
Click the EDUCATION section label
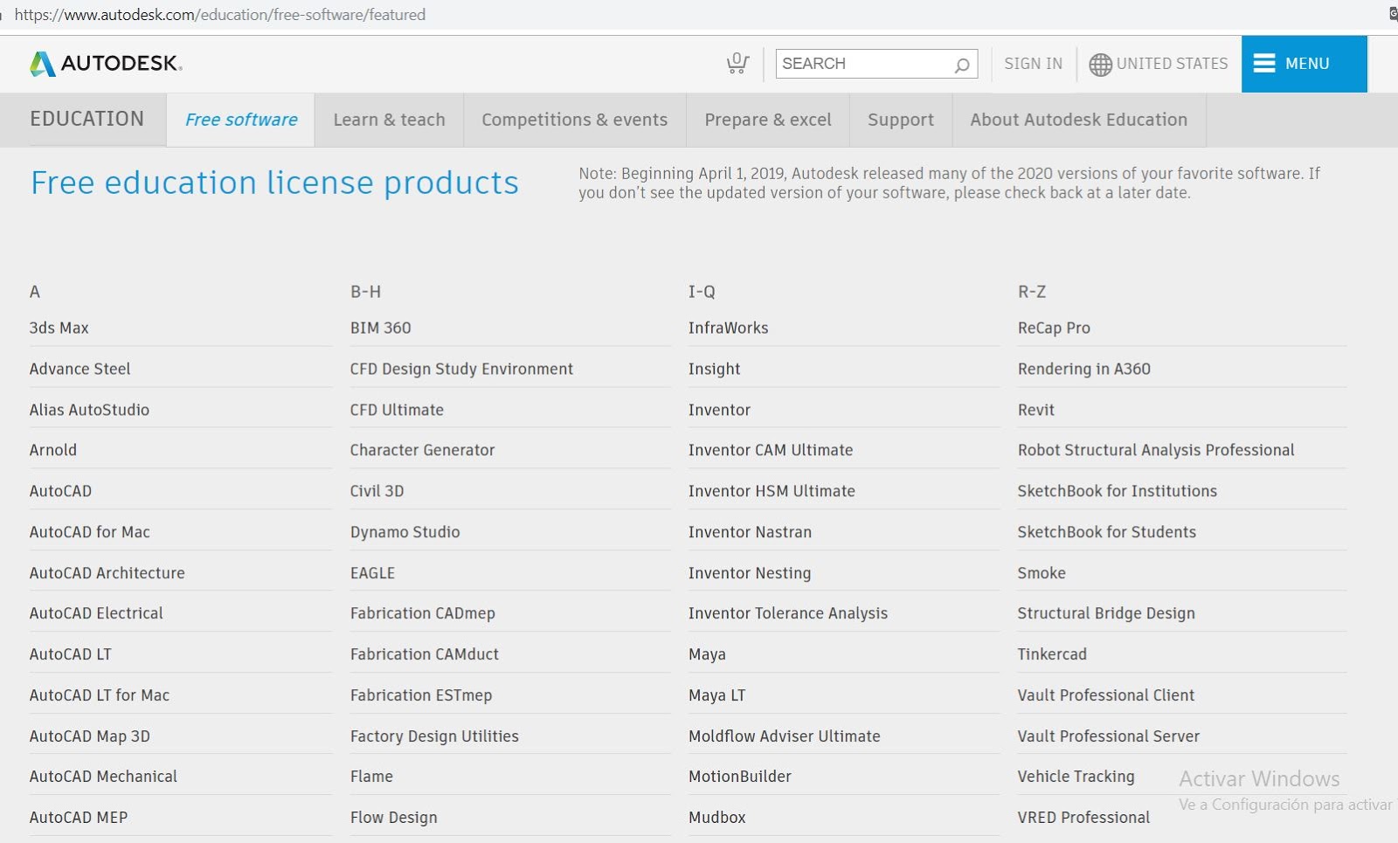coord(87,119)
